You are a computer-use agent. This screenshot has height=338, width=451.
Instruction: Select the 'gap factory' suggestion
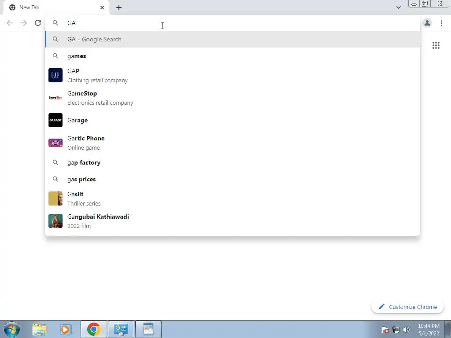(x=233, y=163)
